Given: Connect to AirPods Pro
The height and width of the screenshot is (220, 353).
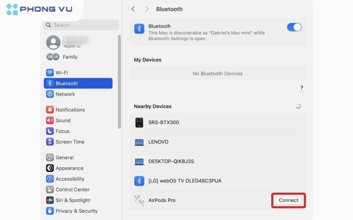Looking at the screenshot, I should tap(288, 200).
